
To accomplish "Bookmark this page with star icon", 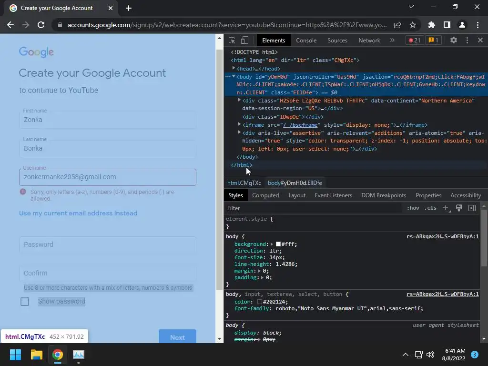I will pyautogui.click(x=413, y=25).
